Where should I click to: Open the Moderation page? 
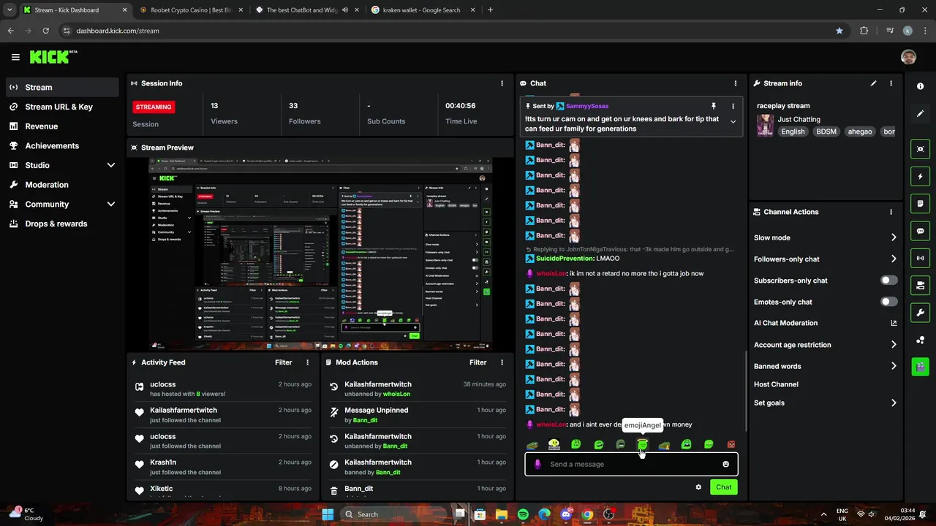[x=62, y=185]
